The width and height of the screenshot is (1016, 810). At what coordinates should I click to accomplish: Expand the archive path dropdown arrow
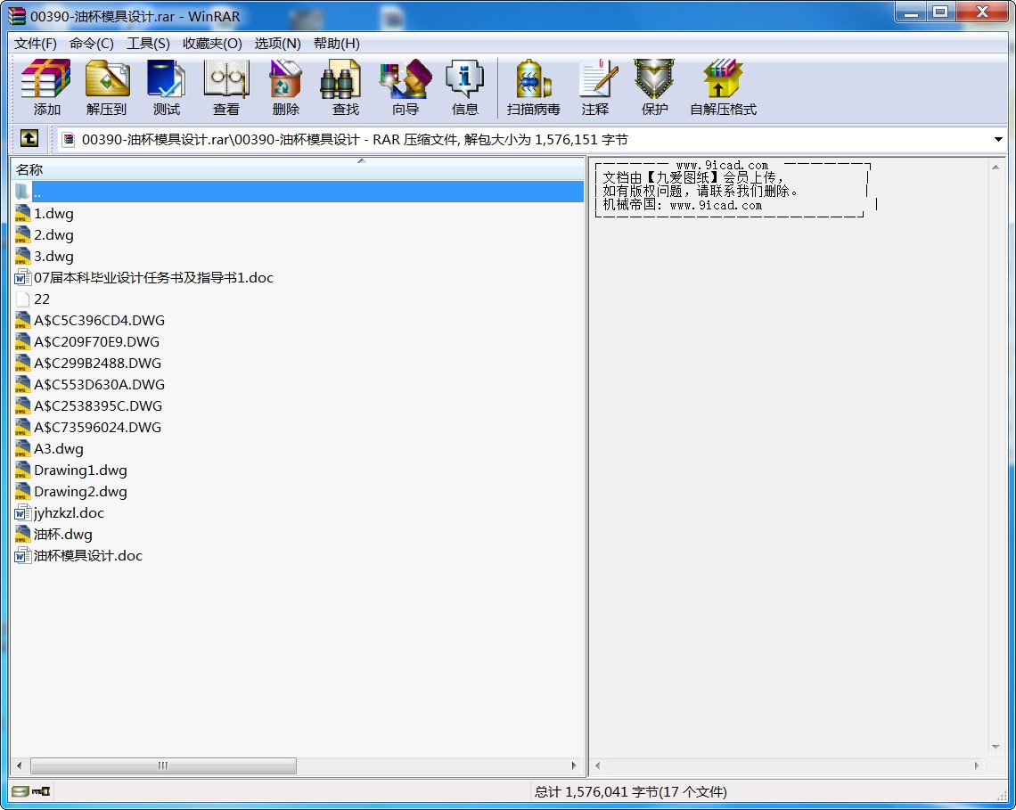998,140
